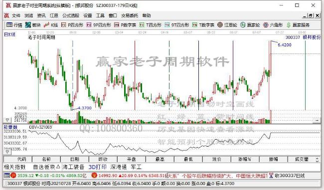Open the 设置 menu
Image resolution: width=324 pixels, height=190 pixels.
click(88, 15)
